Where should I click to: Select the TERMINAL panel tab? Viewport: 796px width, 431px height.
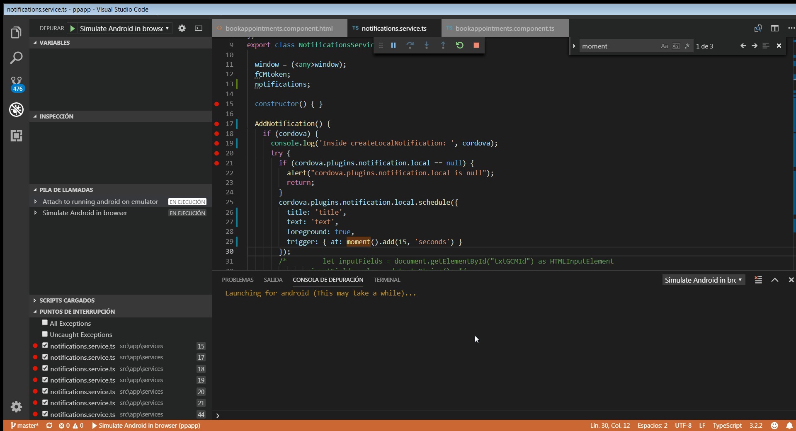(386, 280)
